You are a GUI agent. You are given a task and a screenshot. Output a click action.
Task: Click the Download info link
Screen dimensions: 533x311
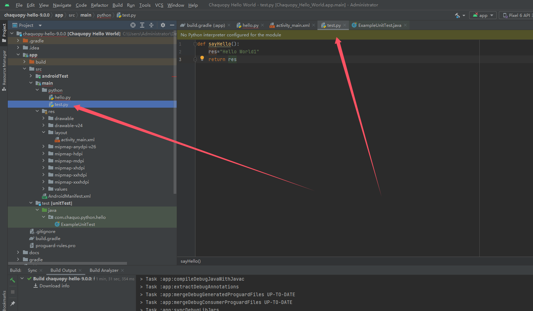point(54,286)
